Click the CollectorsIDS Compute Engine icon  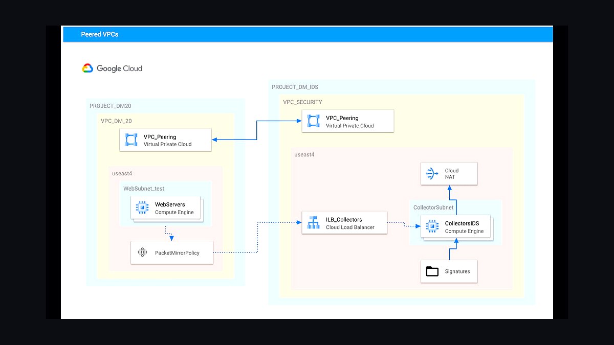click(x=432, y=227)
